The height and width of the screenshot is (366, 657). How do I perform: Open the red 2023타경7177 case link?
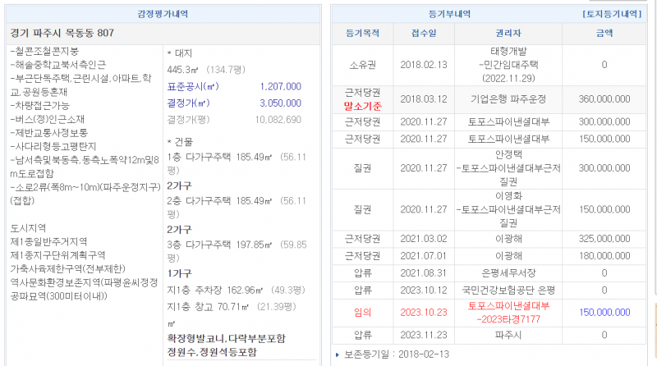(x=507, y=318)
